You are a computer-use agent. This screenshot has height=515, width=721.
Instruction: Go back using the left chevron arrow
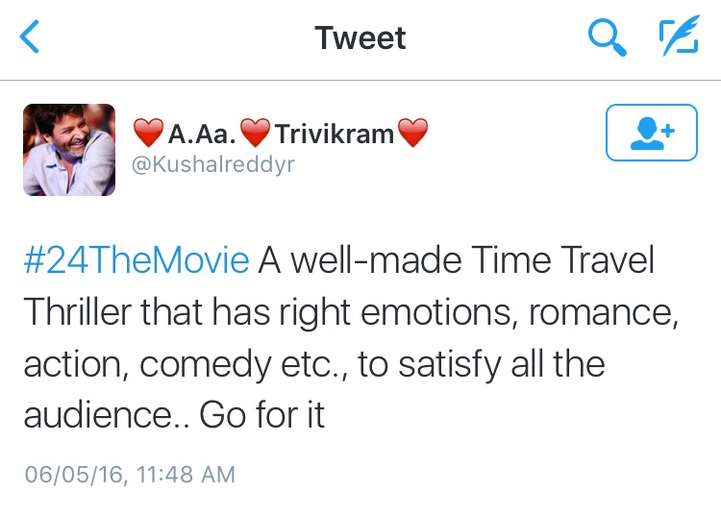point(31,38)
